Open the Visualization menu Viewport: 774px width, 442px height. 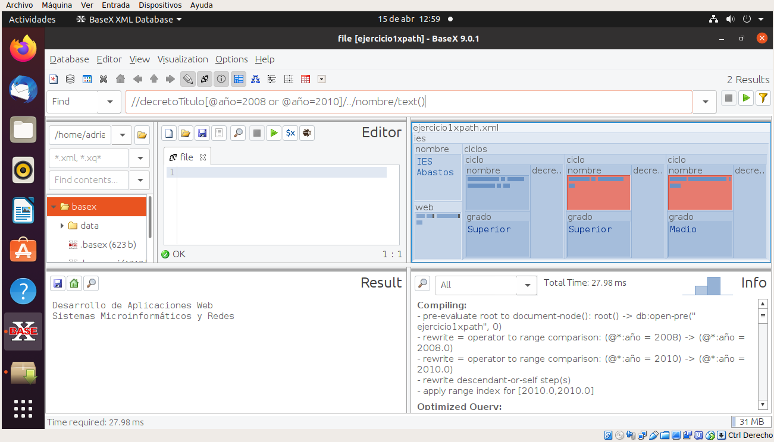(183, 59)
